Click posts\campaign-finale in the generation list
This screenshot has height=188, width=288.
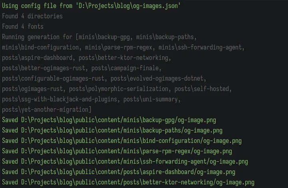tap(129, 68)
